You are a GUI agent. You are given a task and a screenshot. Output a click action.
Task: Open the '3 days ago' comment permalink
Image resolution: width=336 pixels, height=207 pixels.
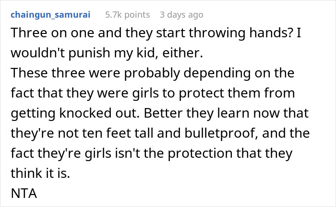pyautogui.click(x=181, y=15)
